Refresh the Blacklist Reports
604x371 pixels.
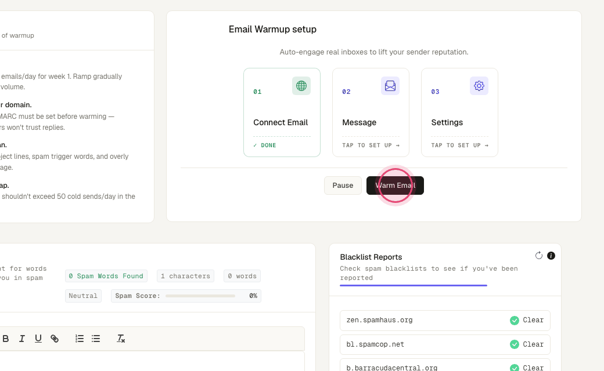pos(539,256)
